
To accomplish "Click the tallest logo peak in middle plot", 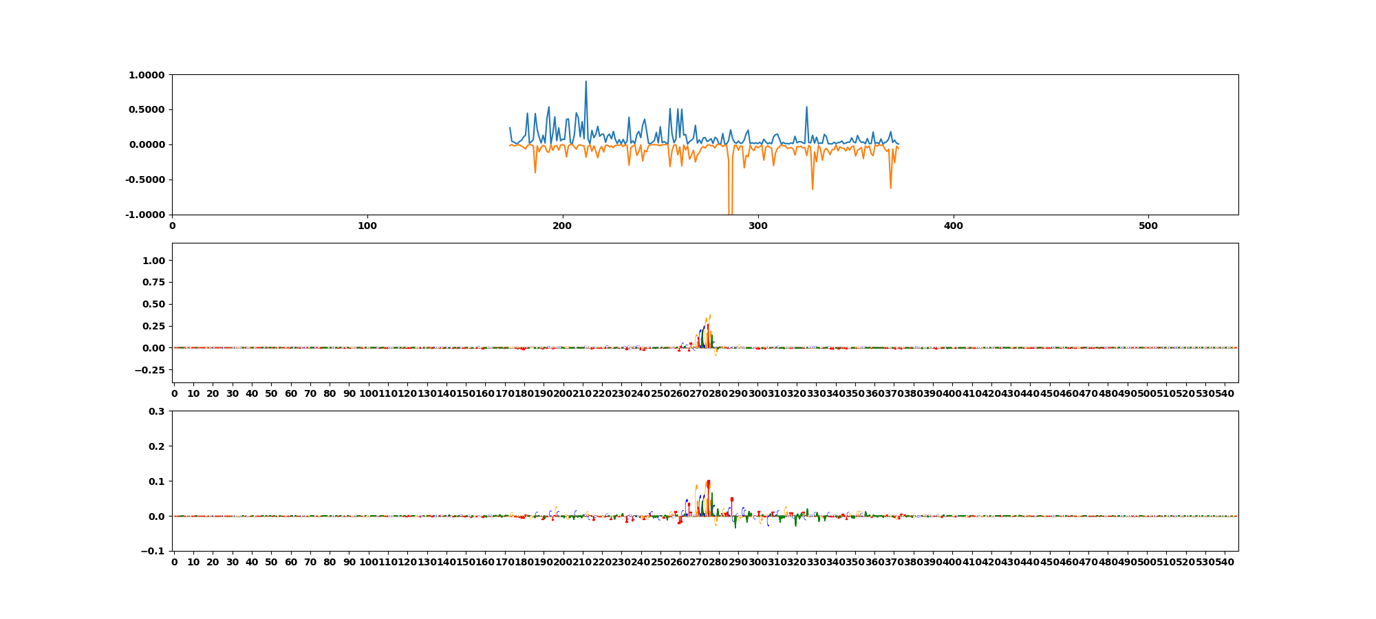I will [709, 316].
